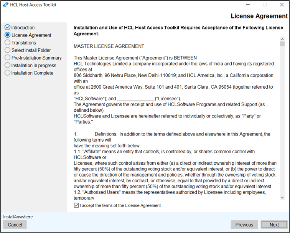
Task: Click the HCL logo in the title bar
Action: click(5, 5)
